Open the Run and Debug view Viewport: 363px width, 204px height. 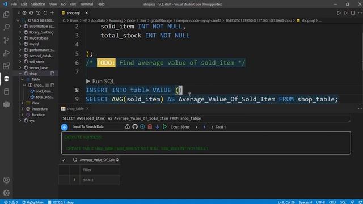pos(6,53)
